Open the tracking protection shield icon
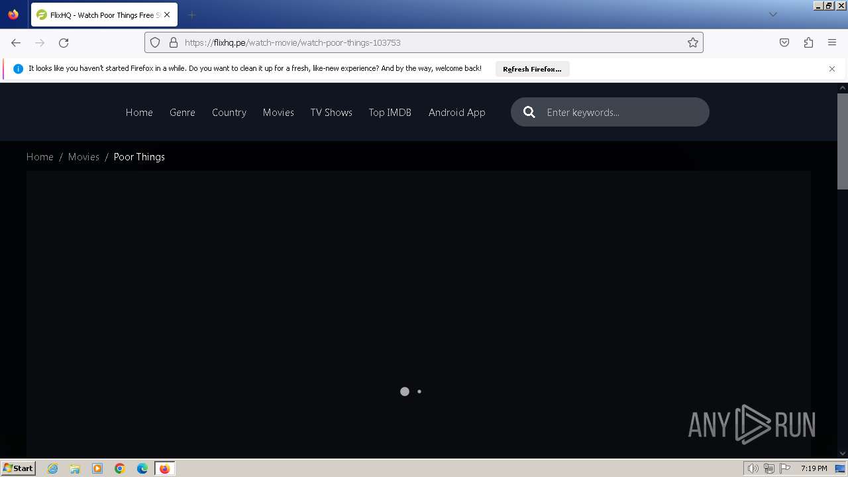Screen dimensions: 848x477 155,42
